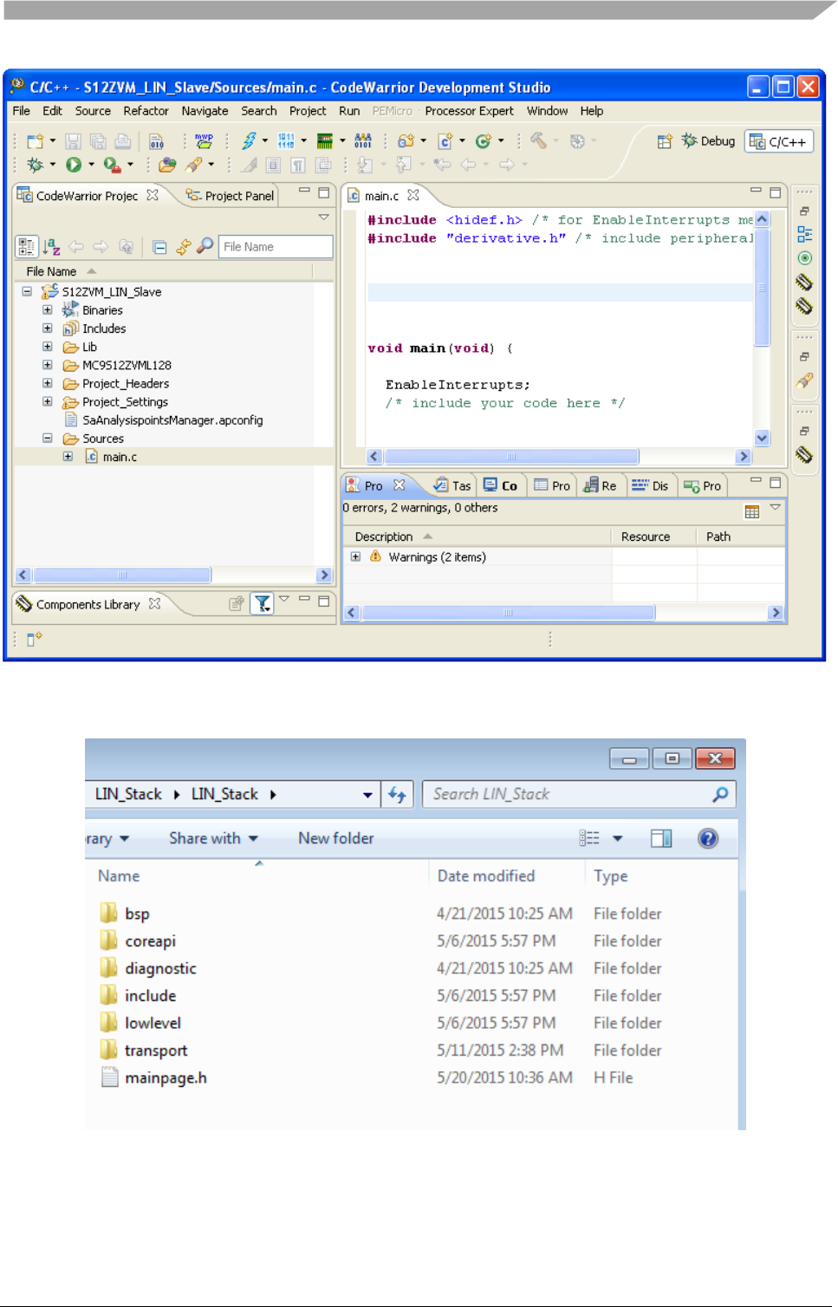Click the File Name filter field
Viewport: 838px width, 1307px height.
coord(276,247)
